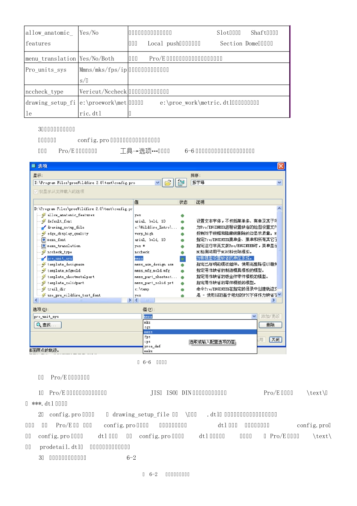Click the value cell reading c:\temp
Viewport: 357px width, 506px height.
(x=142, y=289)
